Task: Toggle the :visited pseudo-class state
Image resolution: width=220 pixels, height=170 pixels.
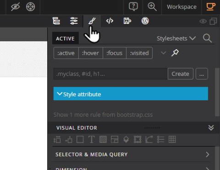Action: [x=139, y=53]
